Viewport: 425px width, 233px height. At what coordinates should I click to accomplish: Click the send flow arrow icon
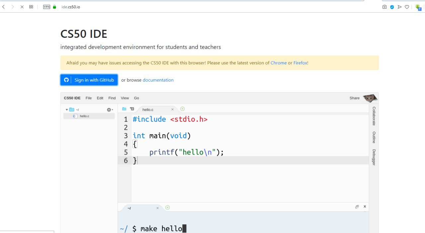[x=399, y=7]
